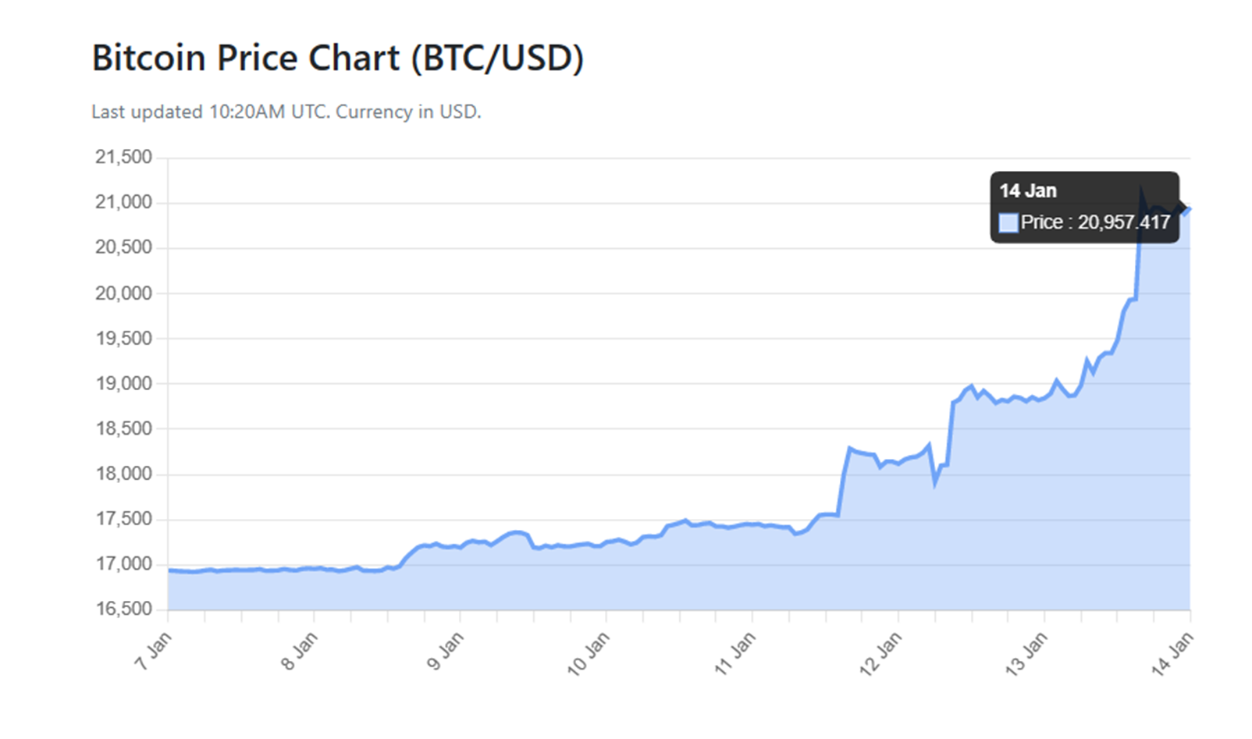
Task: Click the 17,000 y-axis label
Action: click(x=123, y=564)
